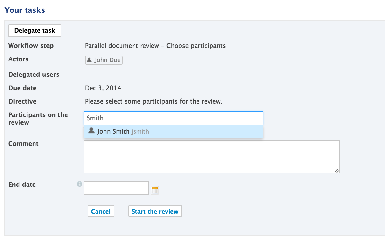Screen dimensions: 386x236
Task: Click the Directive instruction text
Action: click(x=154, y=101)
